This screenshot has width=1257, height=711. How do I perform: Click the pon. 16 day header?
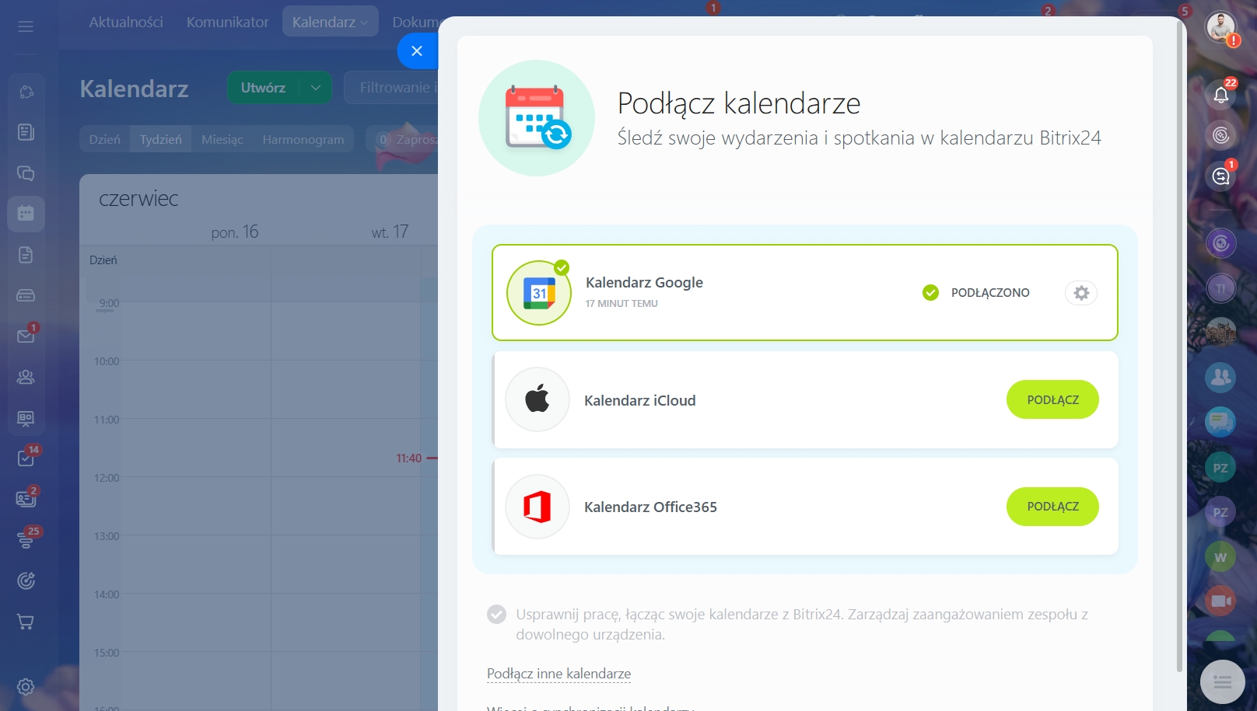(235, 232)
